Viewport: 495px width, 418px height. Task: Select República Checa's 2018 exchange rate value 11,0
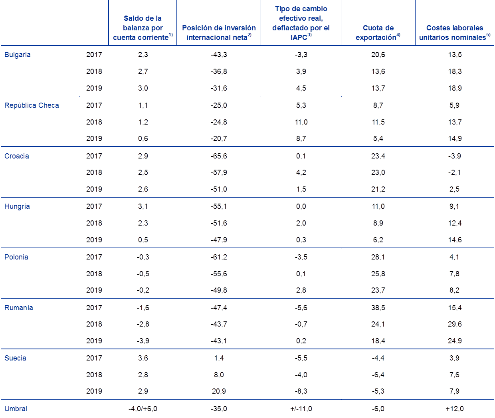(x=301, y=122)
